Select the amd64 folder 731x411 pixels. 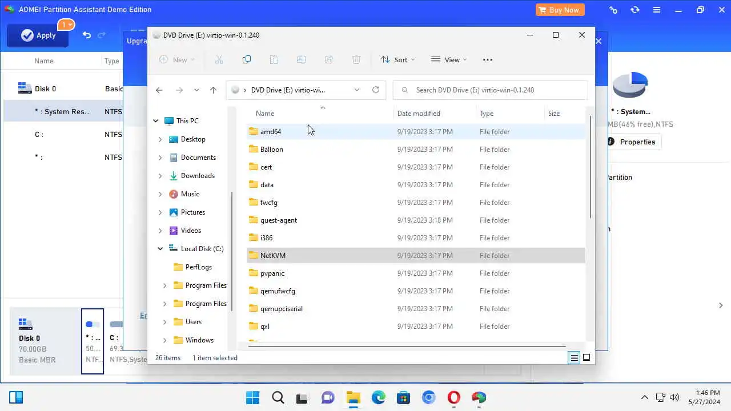tap(416, 131)
